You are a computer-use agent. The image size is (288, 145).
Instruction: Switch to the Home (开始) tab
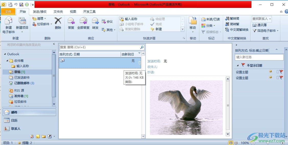point(23,11)
